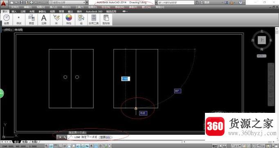Expand the quick access toolbar customize arrow
The width and height of the screenshot is (279, 148).
[87, 2]
